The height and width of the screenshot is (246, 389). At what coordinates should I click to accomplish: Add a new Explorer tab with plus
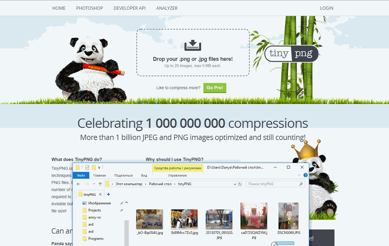(108, 194)
